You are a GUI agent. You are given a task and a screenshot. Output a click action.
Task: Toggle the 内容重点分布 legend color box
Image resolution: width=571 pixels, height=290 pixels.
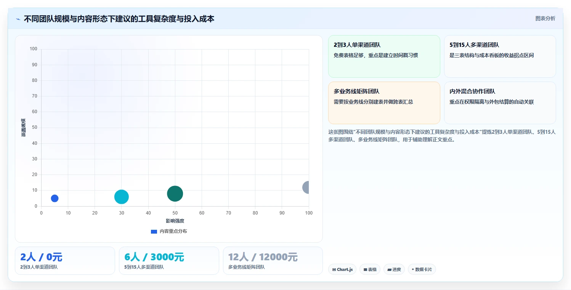point(154,231)
